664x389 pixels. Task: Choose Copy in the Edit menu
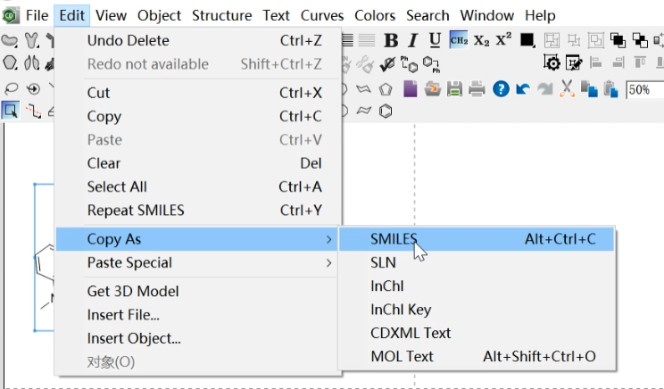198,116
